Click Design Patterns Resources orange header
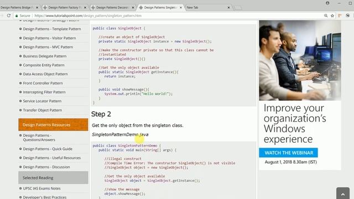The width and height of the screenshot is (354, 199). (53, 124)
